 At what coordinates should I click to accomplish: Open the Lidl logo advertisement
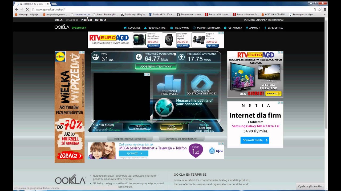(60, 57)
